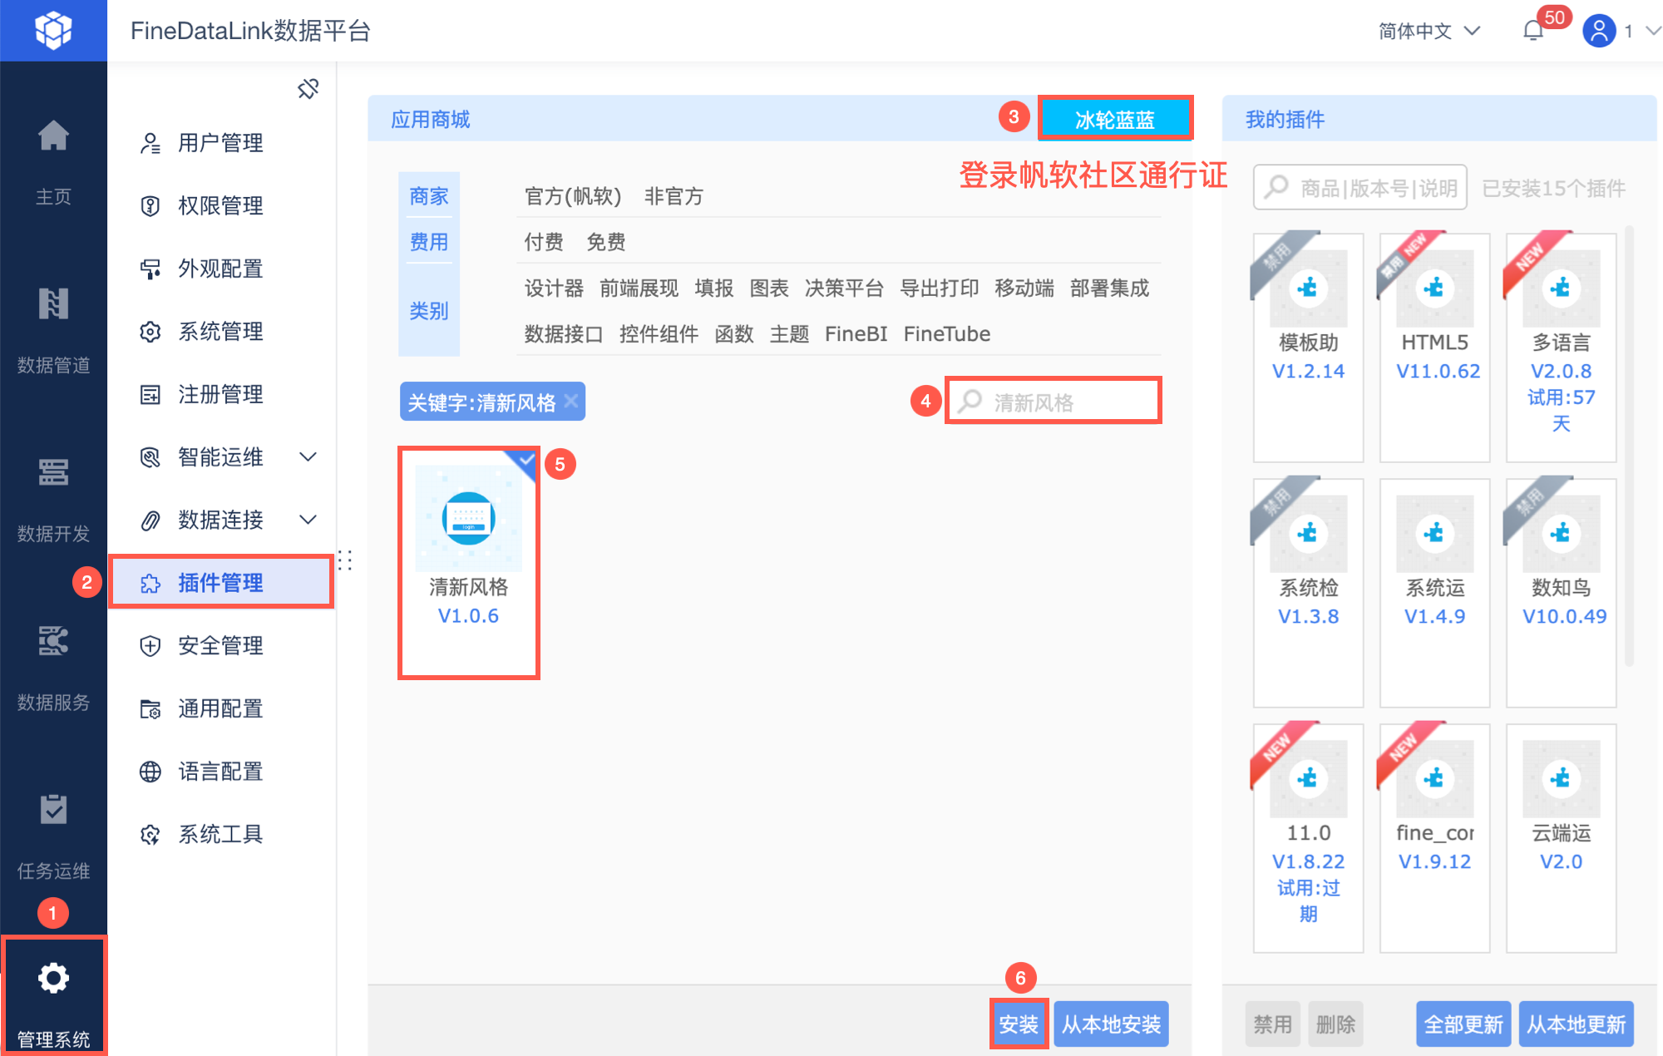Open the 数据管道 sidebar icon
The width and height of the screenshot is (1663, 1056).
click(x=53, y=304)
